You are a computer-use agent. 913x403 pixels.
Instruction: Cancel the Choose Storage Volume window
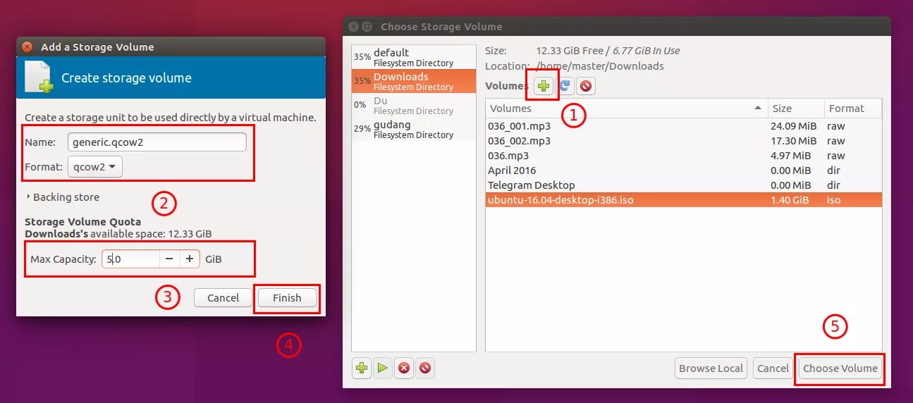[773, 368]
